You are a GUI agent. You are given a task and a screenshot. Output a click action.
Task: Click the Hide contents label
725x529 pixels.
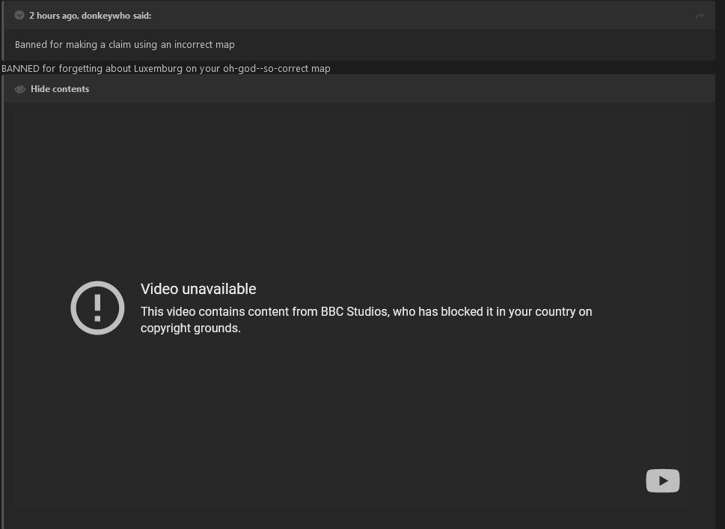pyautogui.click(x=60, y=89)
